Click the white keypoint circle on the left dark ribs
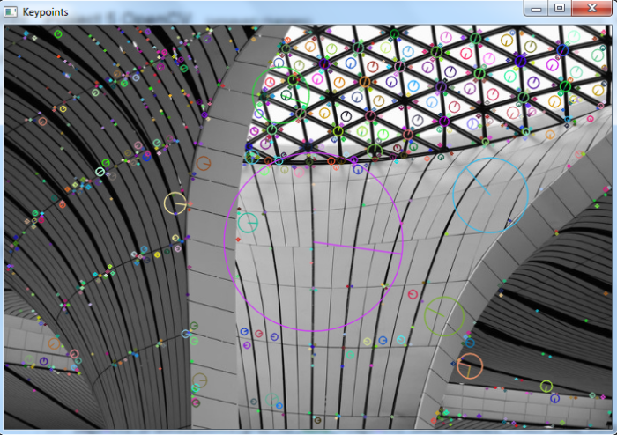 click(100, 172)
